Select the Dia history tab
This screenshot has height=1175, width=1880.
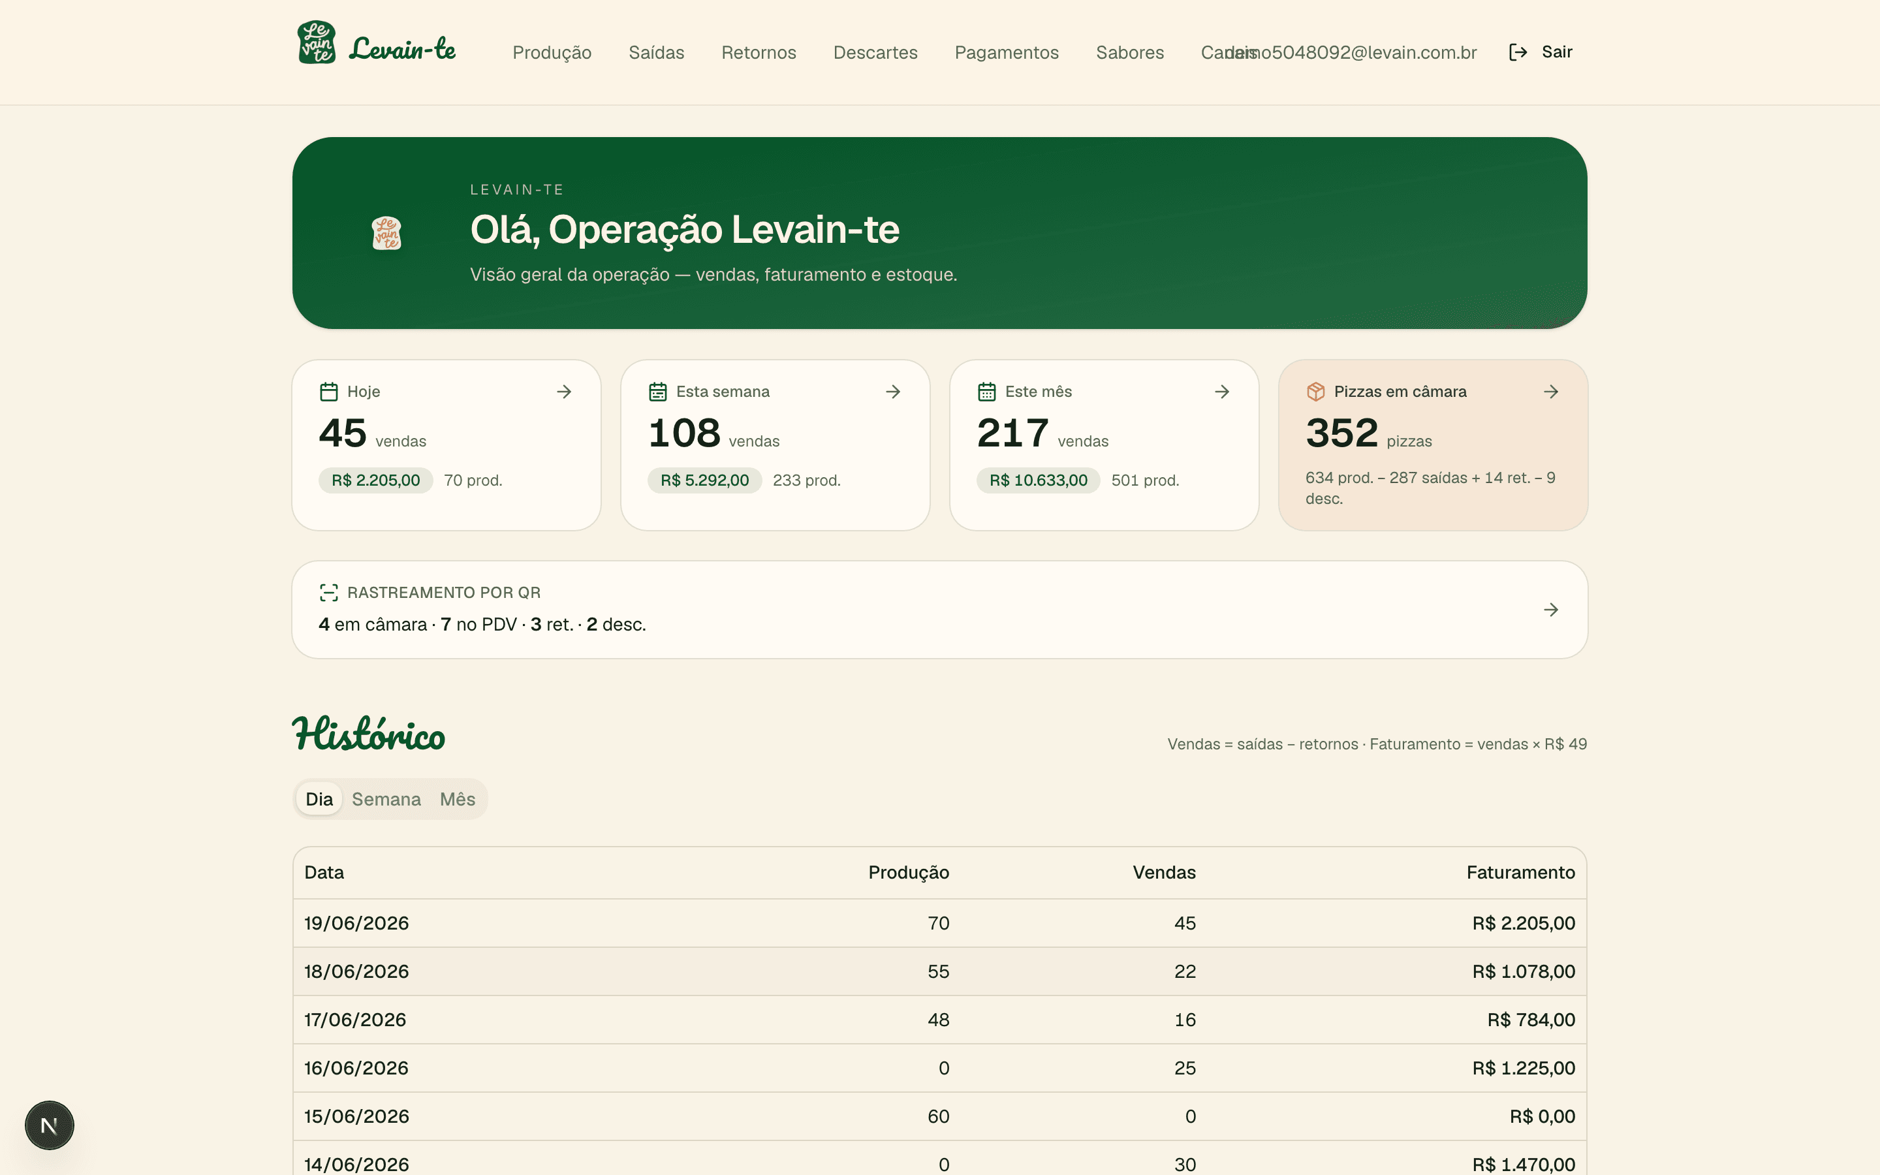click(x=319, y=799)
